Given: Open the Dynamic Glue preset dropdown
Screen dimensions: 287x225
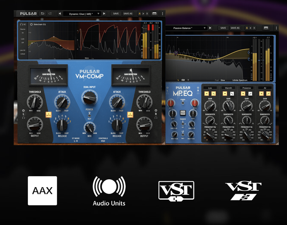Looking at the screenshot, I should click(82, 14).
